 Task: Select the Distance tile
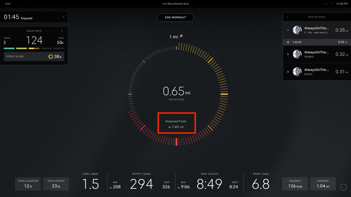[323, 184]
